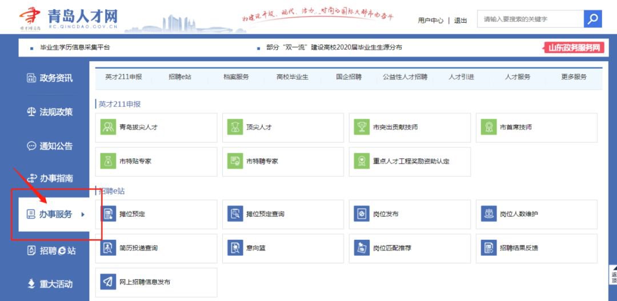The width and height of the screenshot is (617, 301).
Task: Click the 退出 logout link
Action: click(460, 21)
